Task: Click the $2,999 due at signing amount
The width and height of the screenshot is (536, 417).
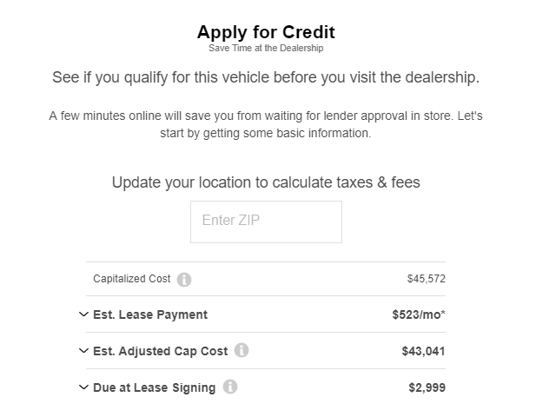Action: (x=427, y=387)
